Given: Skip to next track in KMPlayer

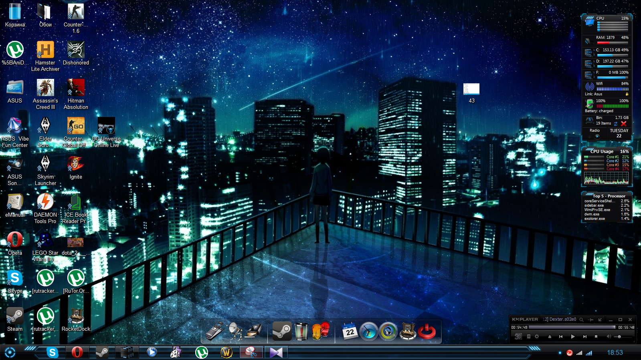Looking at the screenshot, I should pos(585,336).
